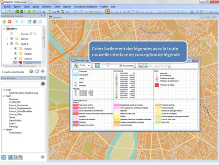Click the zoom slider handle in legend designer
This screenshot has width=219, height=165.
[108, 65]
